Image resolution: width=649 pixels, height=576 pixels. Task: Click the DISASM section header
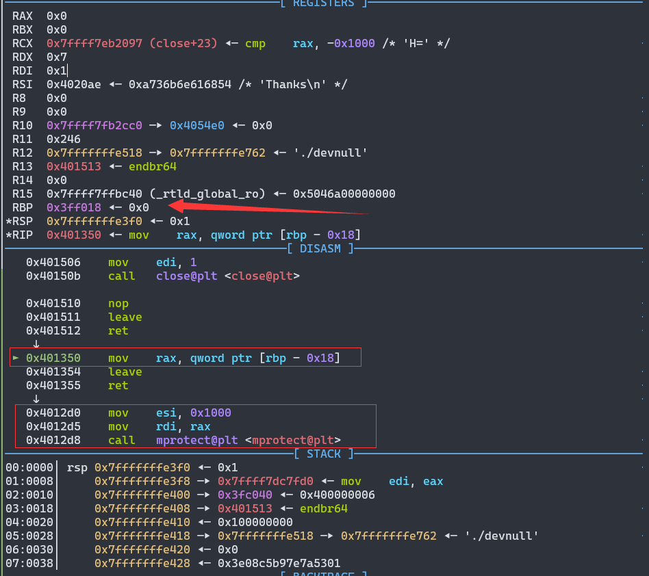click(320, 248)
